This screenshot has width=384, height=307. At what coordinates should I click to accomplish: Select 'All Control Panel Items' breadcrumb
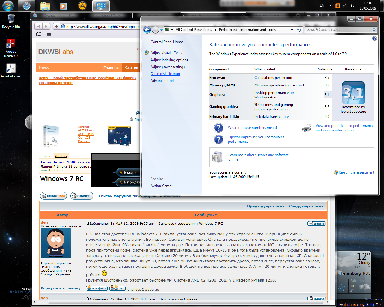click(x=194, y=30)
